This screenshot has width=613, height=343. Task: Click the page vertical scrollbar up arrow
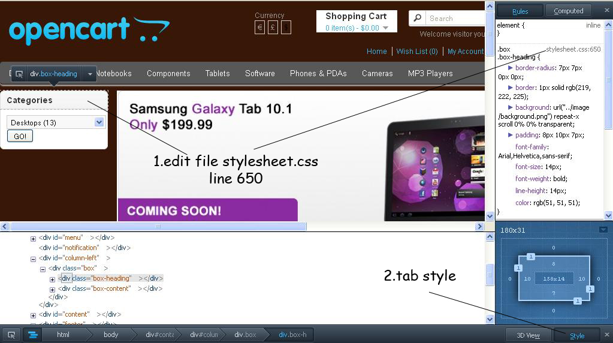click(x=490, y=6)
